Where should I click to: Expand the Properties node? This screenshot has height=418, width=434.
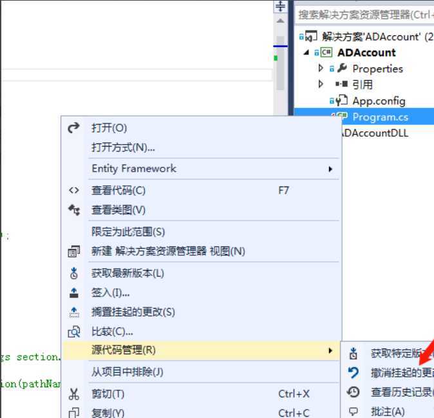click(x=321, y=68)
